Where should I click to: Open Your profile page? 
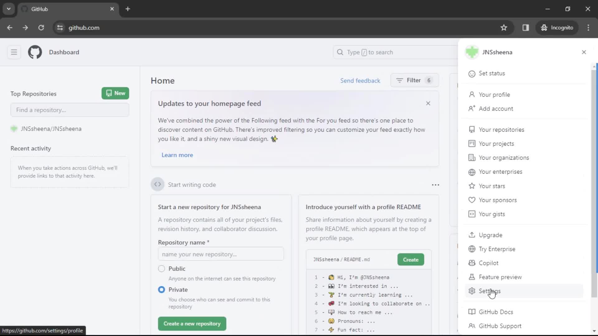click(495, 95)
